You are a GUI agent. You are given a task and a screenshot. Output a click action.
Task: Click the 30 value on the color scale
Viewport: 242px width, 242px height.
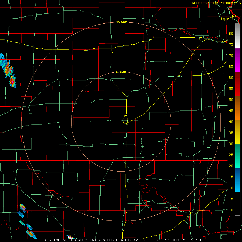[231, 144]
